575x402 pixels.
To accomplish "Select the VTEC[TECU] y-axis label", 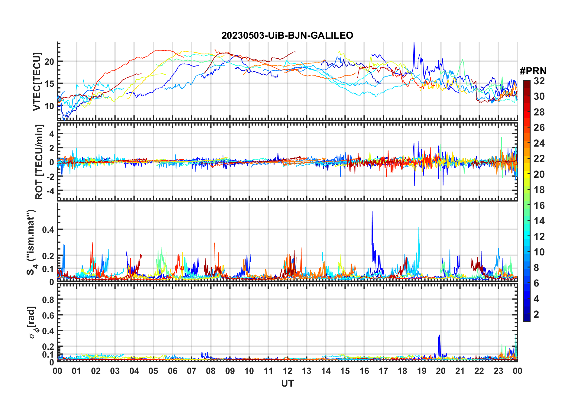I will click(x=37, y=82).
